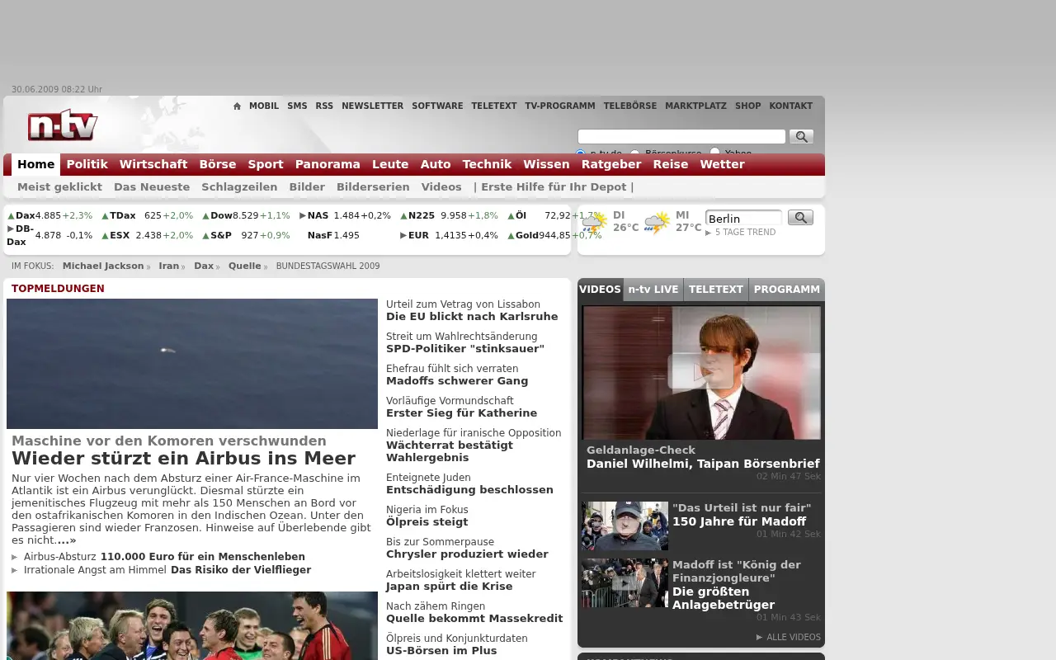This screenshot has width=1056, height=660.
Task: Click the Berlin weather city field
Action: tap(743, 219)
